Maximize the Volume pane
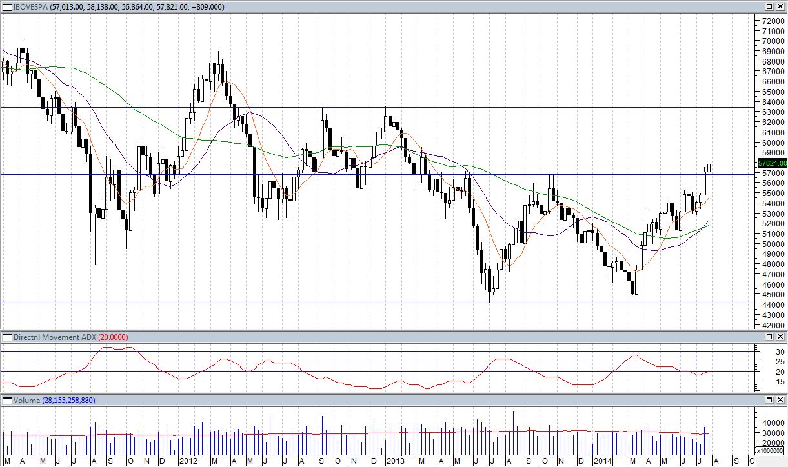This screenshot has width=788, height=467. 770,401
